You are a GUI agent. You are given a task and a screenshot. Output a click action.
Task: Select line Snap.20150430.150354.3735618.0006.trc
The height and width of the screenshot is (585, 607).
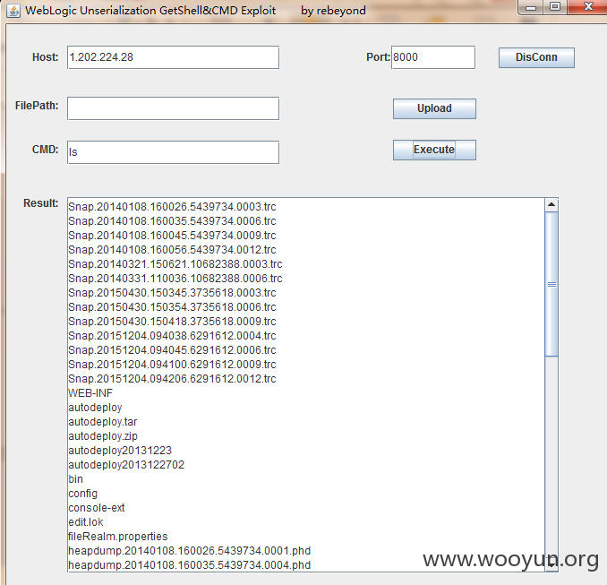[172, 307]
